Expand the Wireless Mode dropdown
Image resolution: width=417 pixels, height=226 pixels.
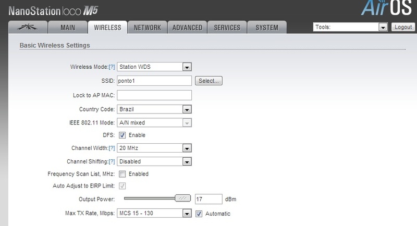coord(154,67)
